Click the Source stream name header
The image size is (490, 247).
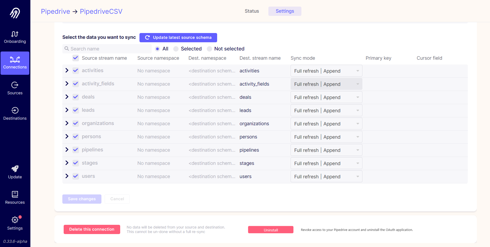104,58
